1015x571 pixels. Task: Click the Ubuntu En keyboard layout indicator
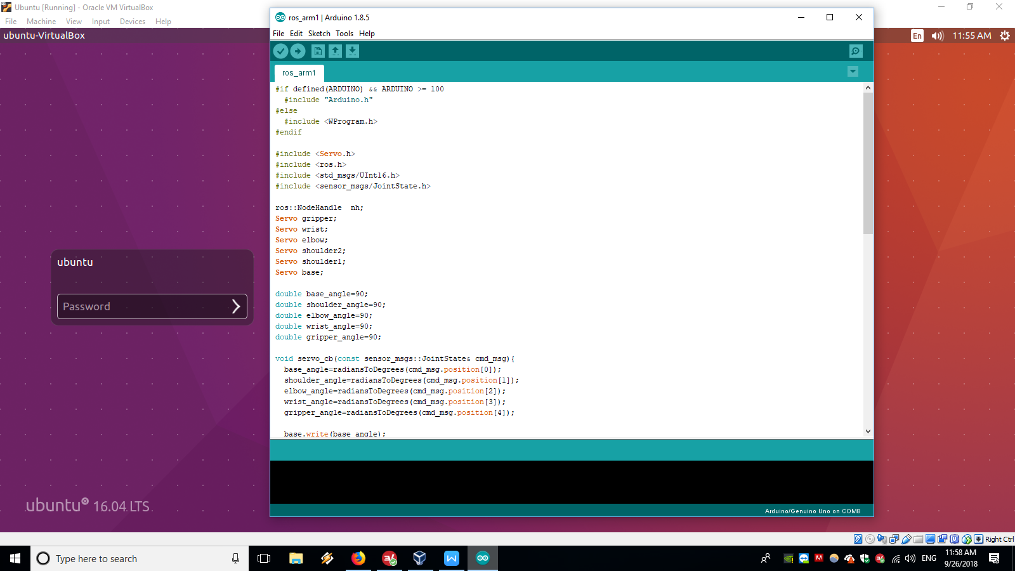pyautogui.click(x=917, y=36)
